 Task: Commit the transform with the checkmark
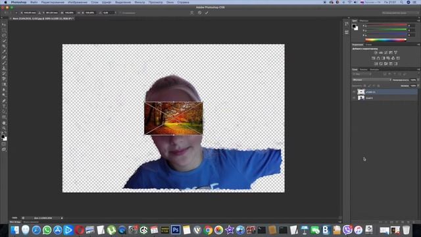pos(207,13)
